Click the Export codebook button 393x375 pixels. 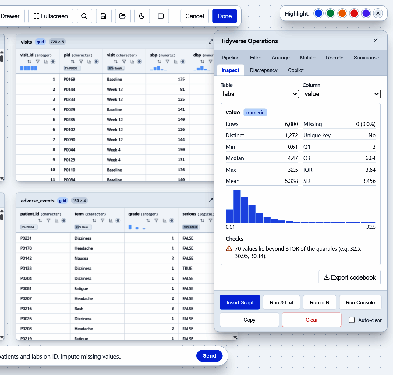coord(349,277)
